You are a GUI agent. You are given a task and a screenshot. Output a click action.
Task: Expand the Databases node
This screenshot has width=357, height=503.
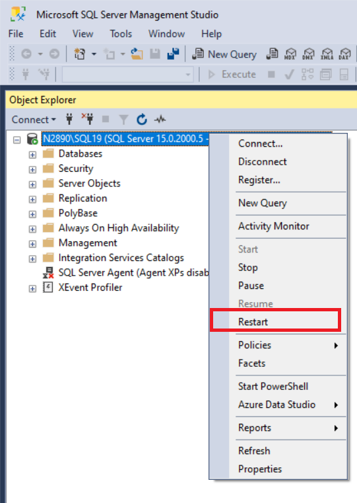coord(32,155)
